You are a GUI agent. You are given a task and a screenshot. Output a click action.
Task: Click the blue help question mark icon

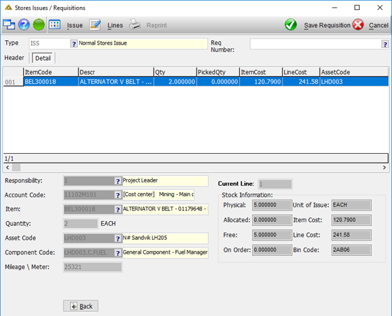click(24, 25)
